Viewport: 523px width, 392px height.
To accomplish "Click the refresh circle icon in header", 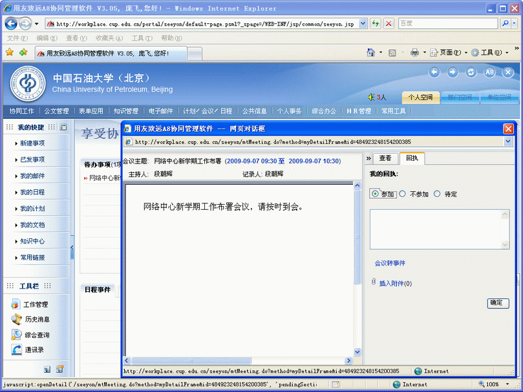I will (x=471, y=72).
